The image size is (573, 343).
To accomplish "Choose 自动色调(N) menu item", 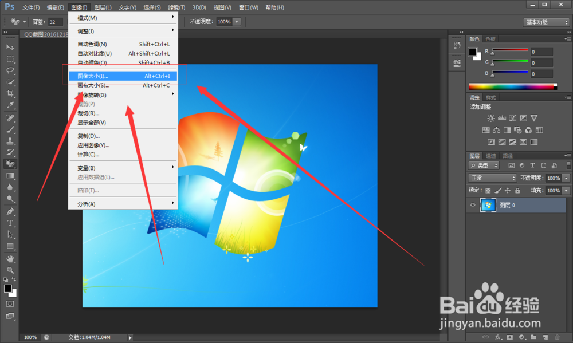I will pos(123,44).
